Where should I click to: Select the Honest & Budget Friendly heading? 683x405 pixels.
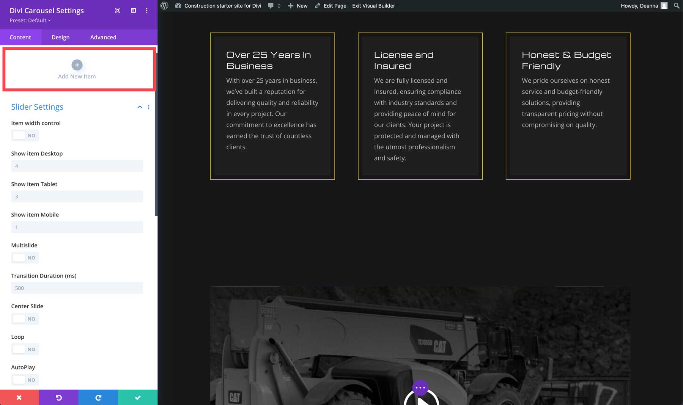pyautogui.click(x=567, y=60)
